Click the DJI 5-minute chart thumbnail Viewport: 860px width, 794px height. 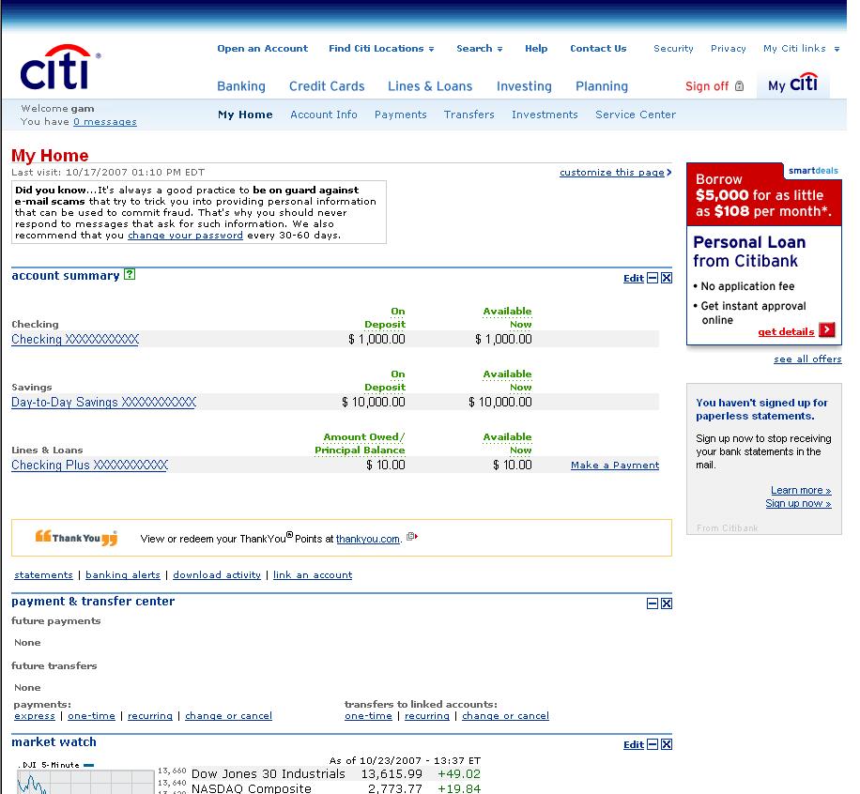coord(85,782)
